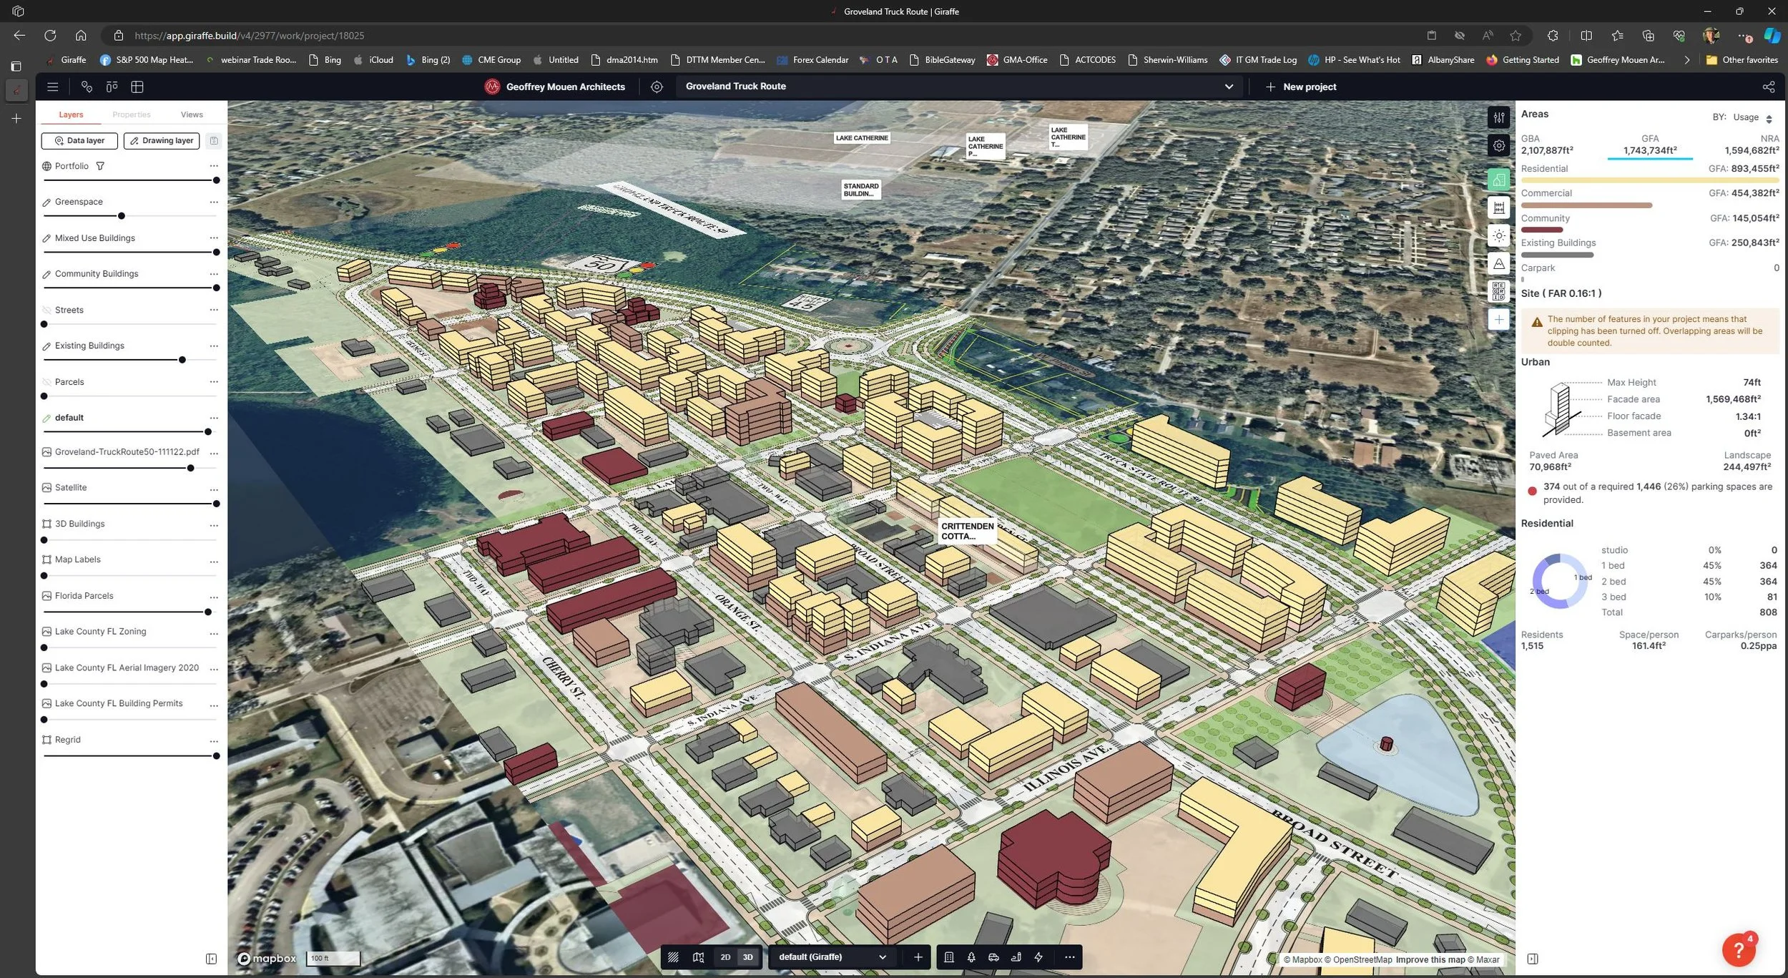Open the mountain terrain tool
The width and height of the screenshot is (1788, 978).
(x=1498, y=264)
